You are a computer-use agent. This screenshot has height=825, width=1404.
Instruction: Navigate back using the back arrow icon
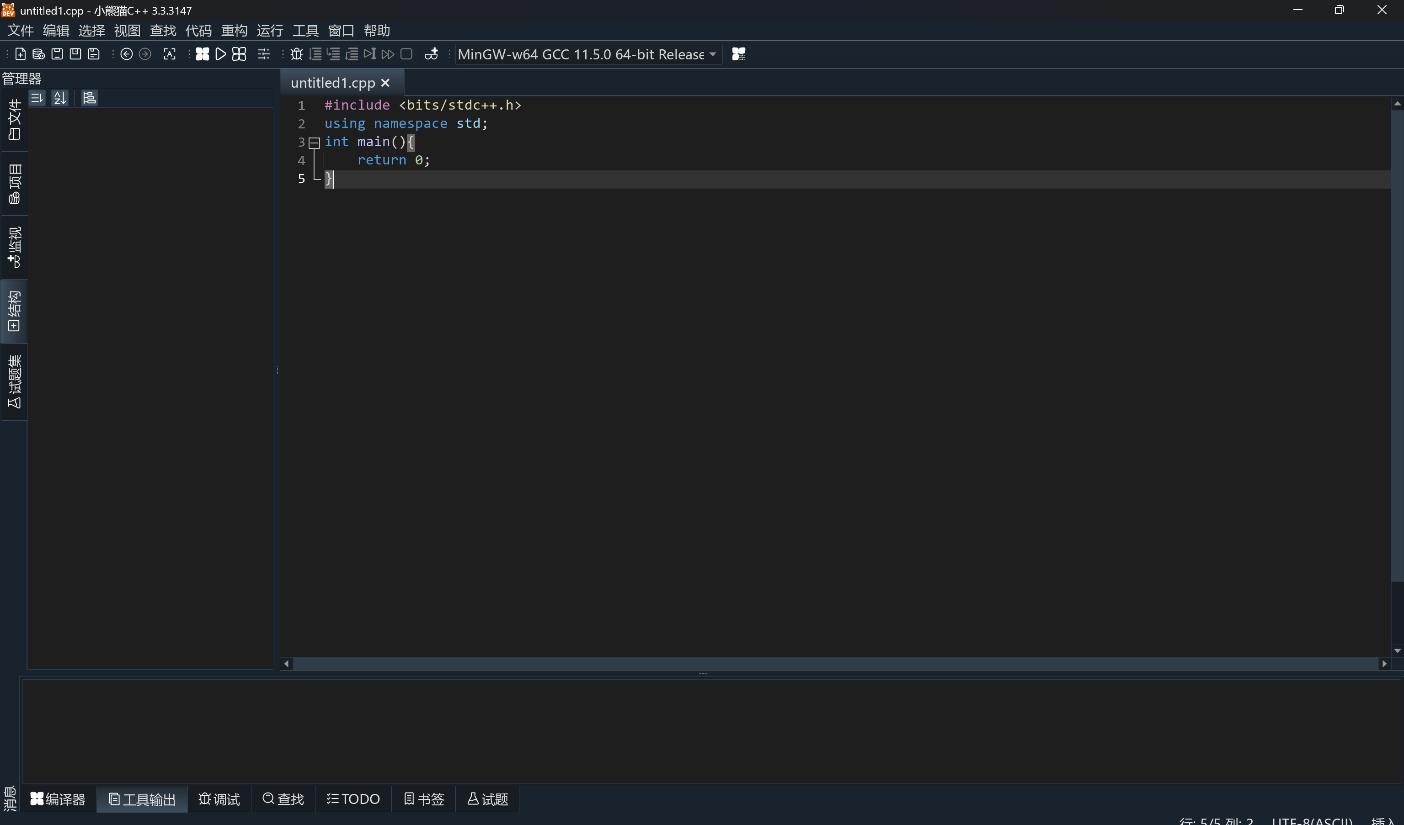pos(127,53)
